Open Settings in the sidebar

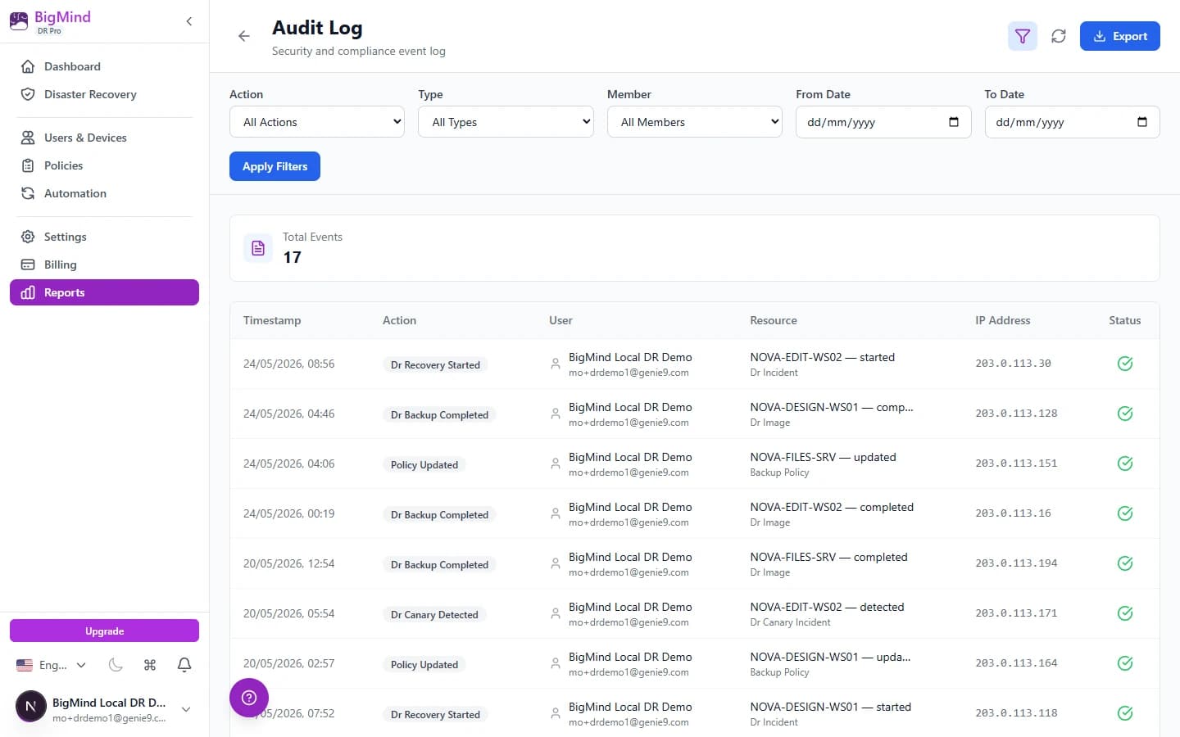point(104,237)
